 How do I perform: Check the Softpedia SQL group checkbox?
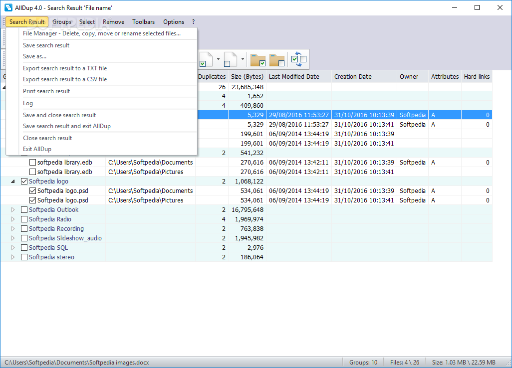(x=24, y=248)
